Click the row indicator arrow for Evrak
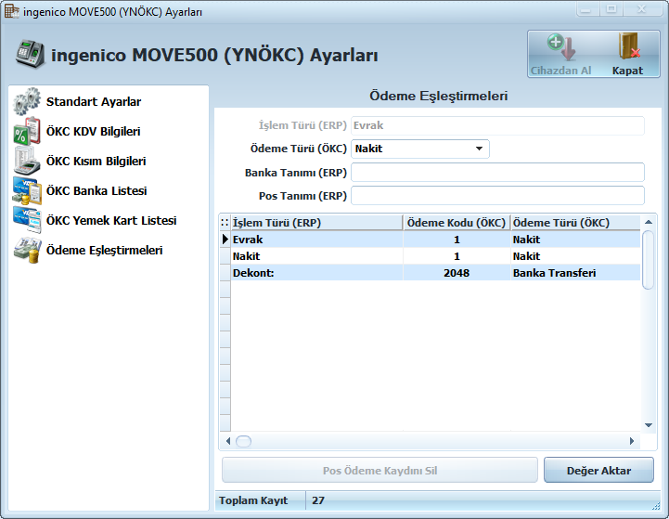Viewport: 669px width, 519px height. [x=225, y=240]
